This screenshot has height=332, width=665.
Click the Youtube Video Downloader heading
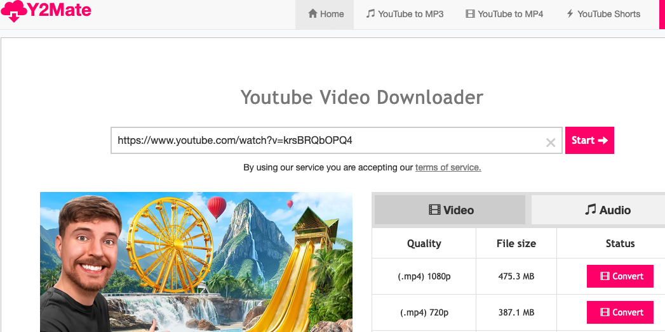click(362, 98)
